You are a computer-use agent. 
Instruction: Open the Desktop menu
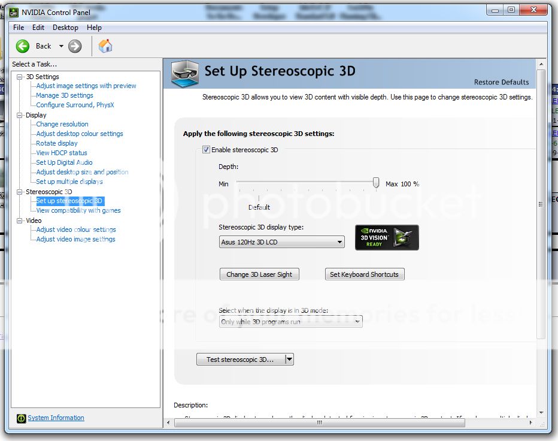65,28
